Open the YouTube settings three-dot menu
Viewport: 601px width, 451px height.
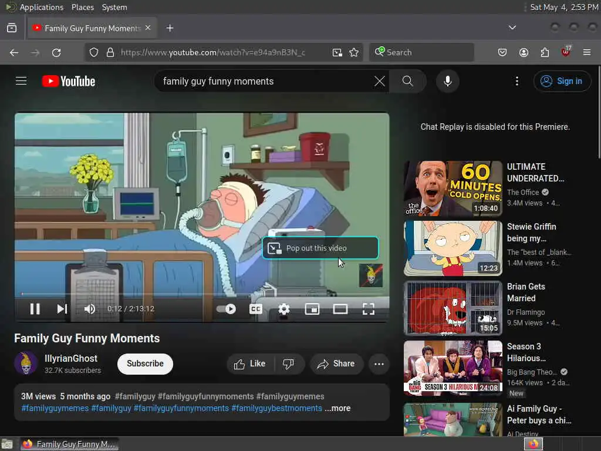[516, 81]
